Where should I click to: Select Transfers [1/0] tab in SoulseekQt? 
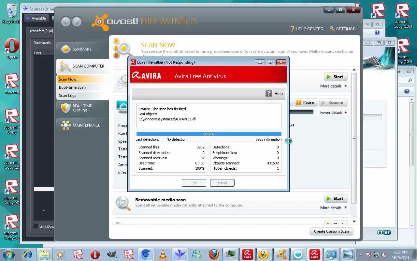coord(41,31)
